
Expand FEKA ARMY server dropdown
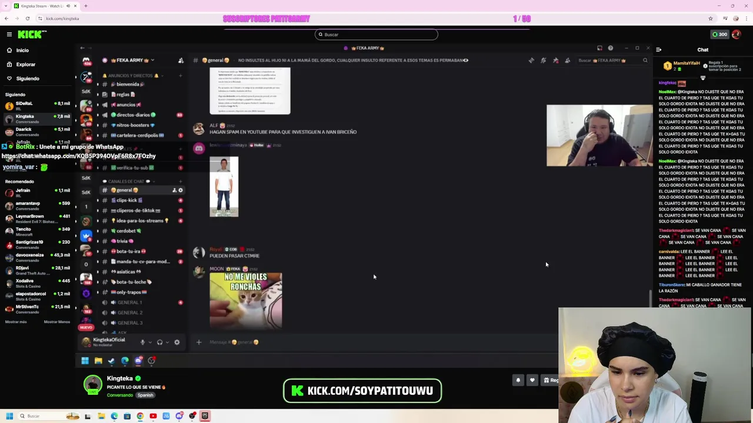152,61
